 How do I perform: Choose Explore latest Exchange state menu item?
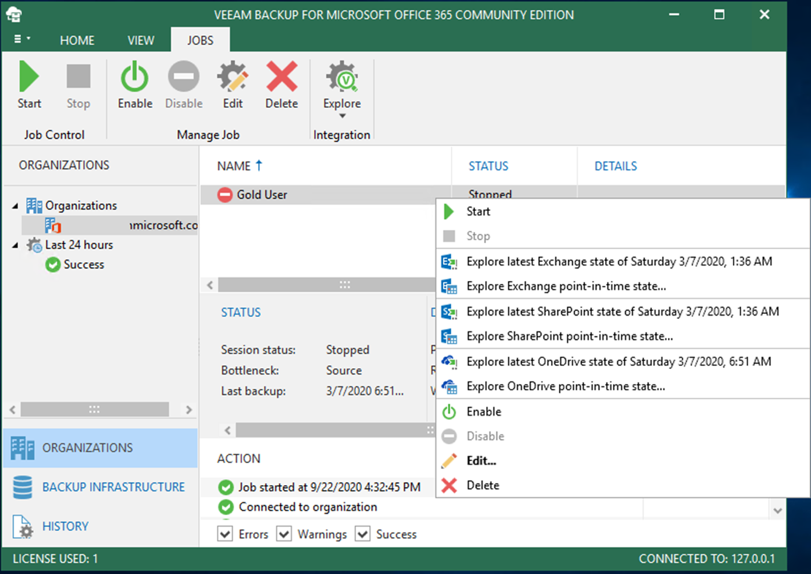622,262
